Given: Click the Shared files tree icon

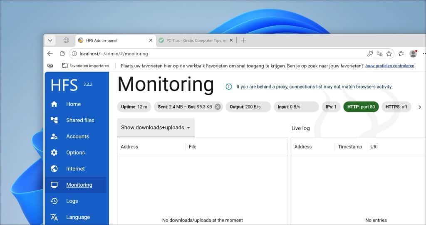Looking at the screenshot, I should (54, 120).
